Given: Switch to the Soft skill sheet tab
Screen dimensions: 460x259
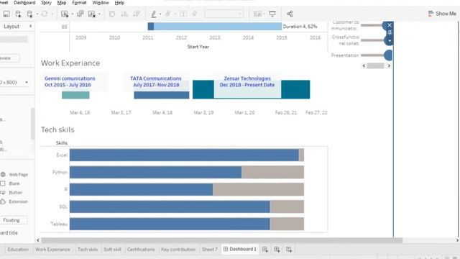Looking at the screenshot, I should pyautogui.click(x=112, y=250).
